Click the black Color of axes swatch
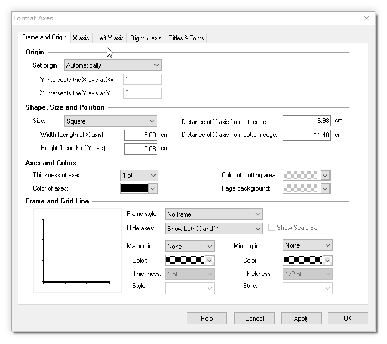387x344 pixels. tap(135, 188)
